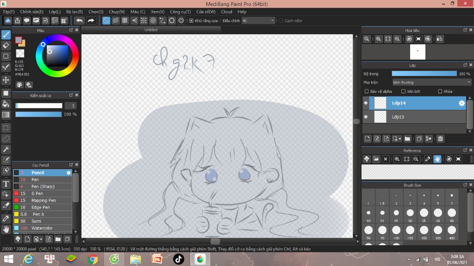Select the Gradient tool
This screenshot has height=266, width=474.
[x=6, y=115]
